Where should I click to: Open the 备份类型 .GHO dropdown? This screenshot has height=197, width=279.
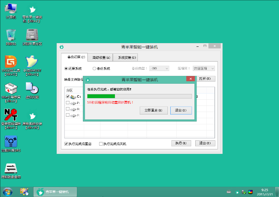[159, 69]
